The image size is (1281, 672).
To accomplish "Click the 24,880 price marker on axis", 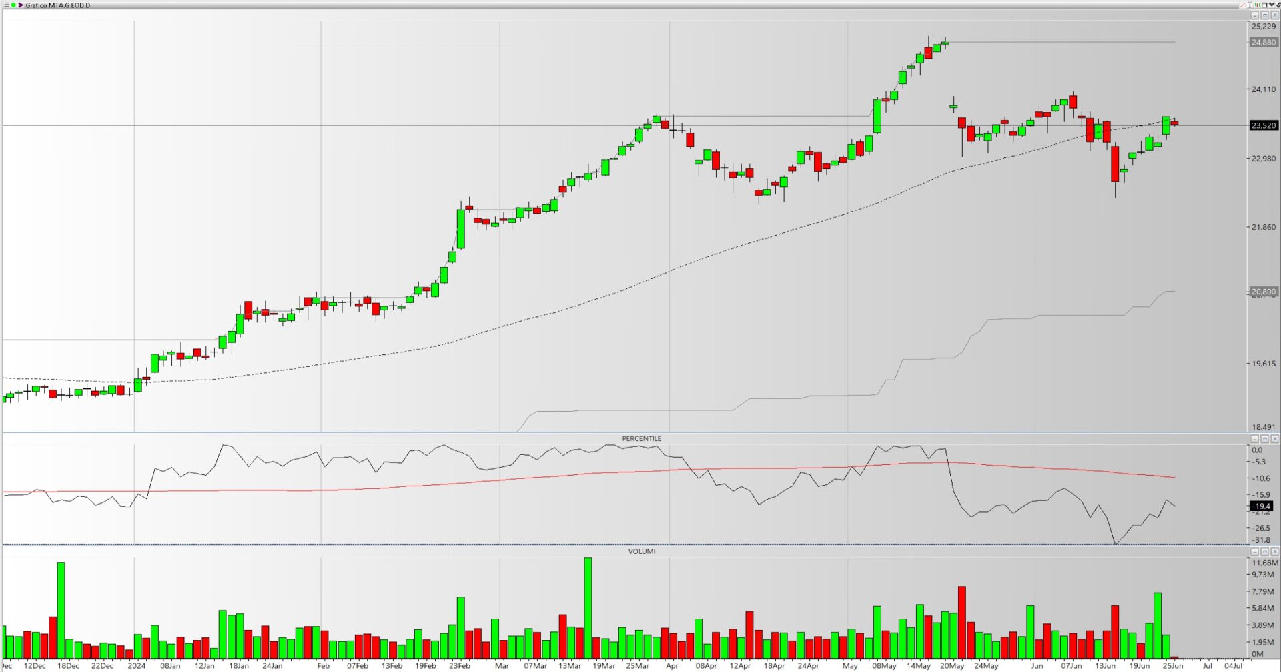I will pyautogui.click(x=1263, y=42).
